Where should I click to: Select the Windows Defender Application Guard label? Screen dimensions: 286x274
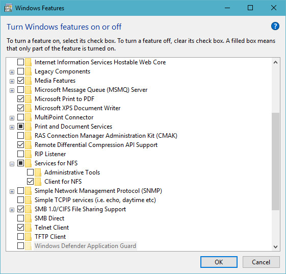pos(85,246)
